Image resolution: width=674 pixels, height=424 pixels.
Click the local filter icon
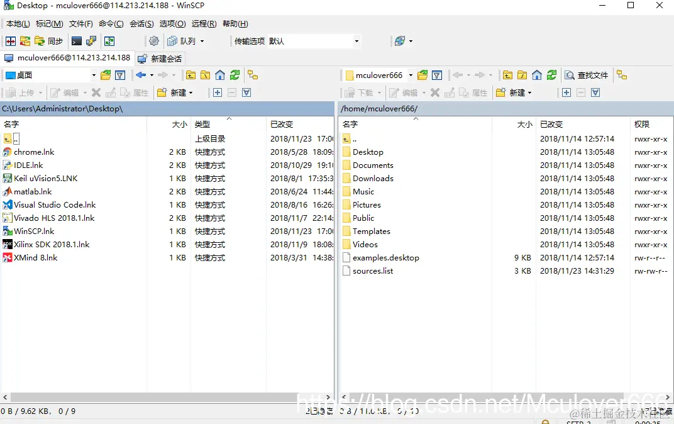point(120,75)
